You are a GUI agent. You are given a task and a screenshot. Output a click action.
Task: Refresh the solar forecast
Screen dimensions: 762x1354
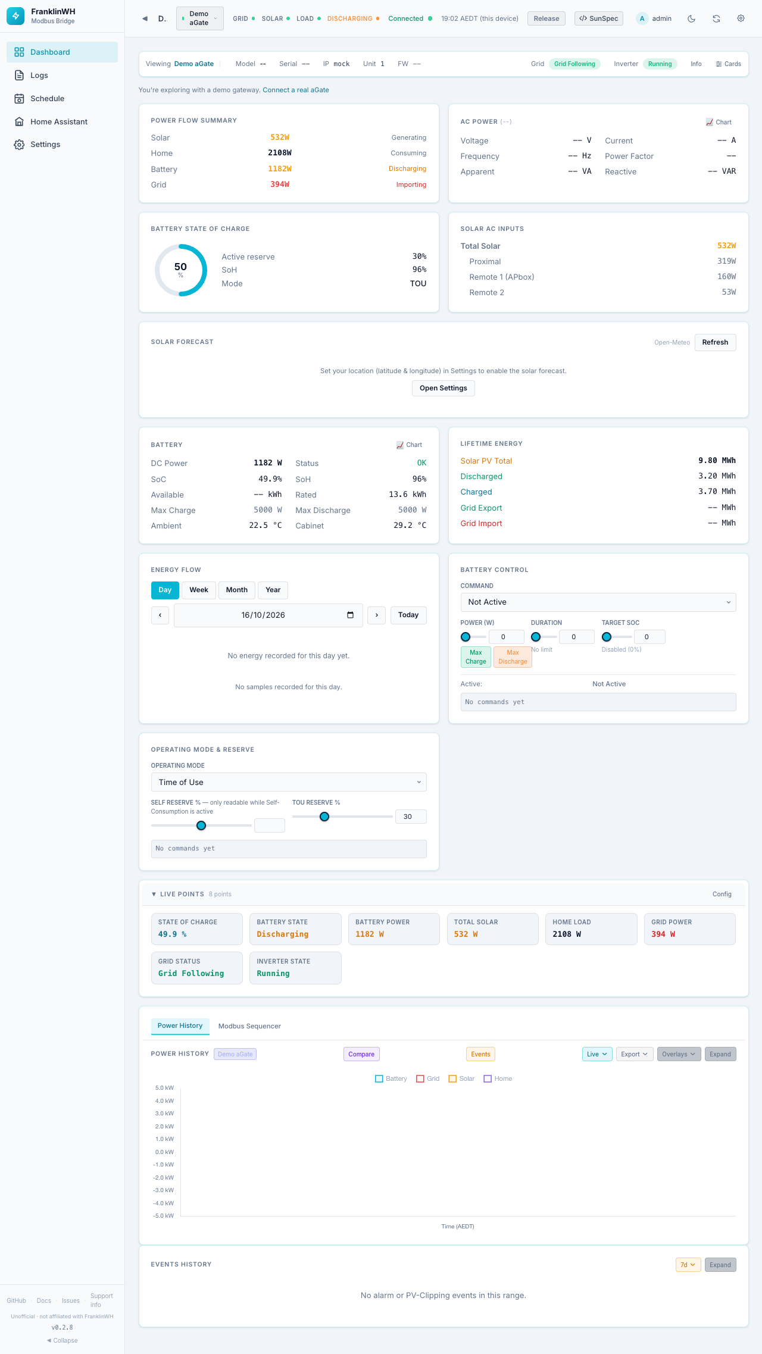[x=715, y=342]
